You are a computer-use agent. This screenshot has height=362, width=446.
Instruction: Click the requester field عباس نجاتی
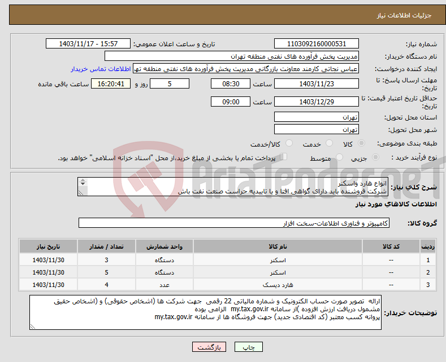(x=246, y=69)
